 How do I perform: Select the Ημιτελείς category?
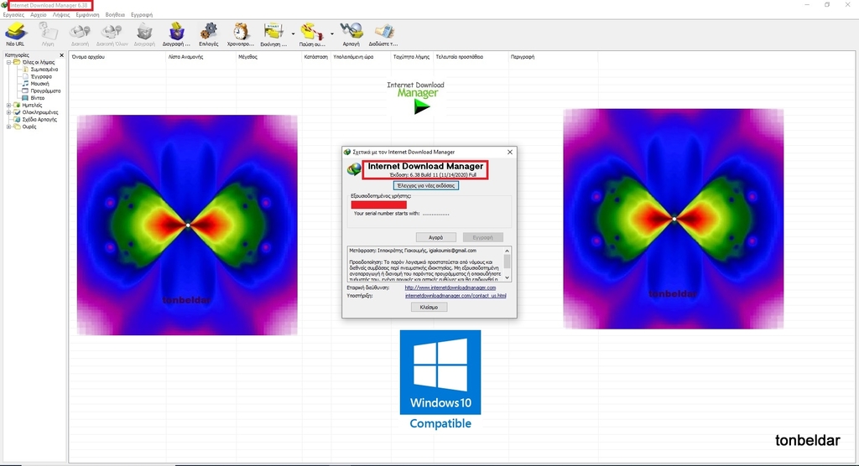pos(32,105)
